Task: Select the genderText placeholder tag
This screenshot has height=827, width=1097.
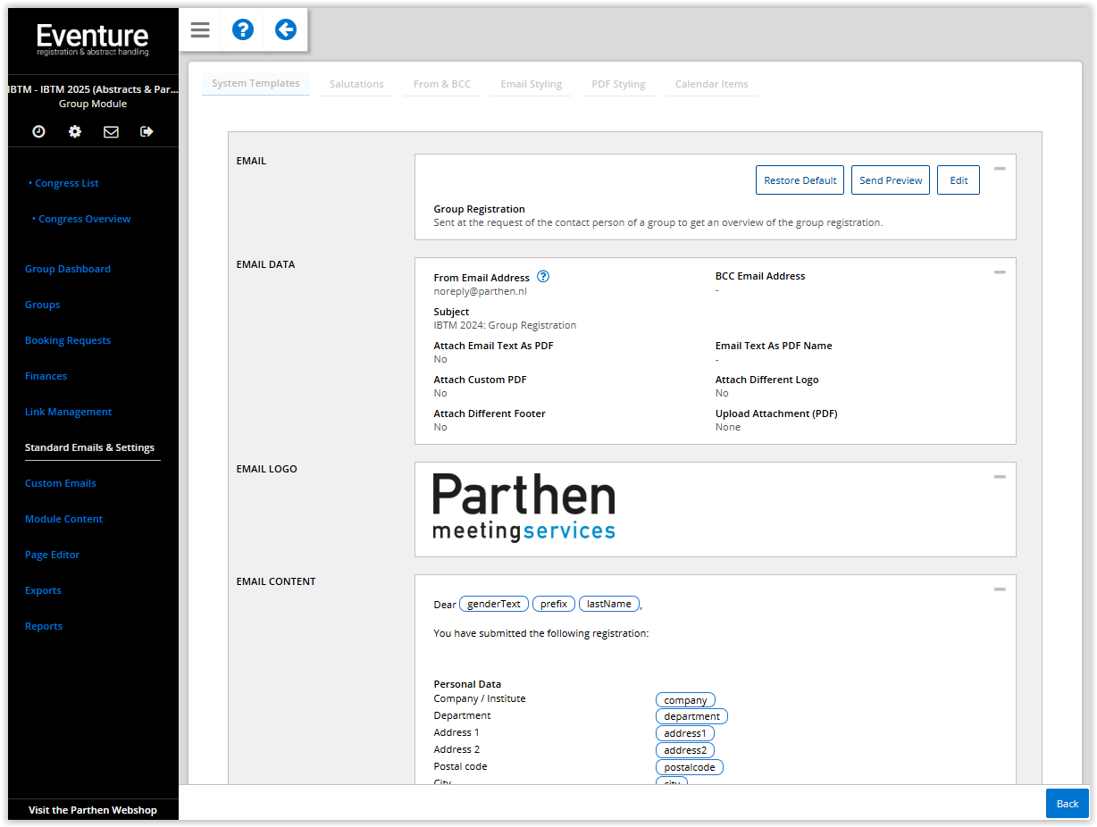Action: [x=494, y=604]
